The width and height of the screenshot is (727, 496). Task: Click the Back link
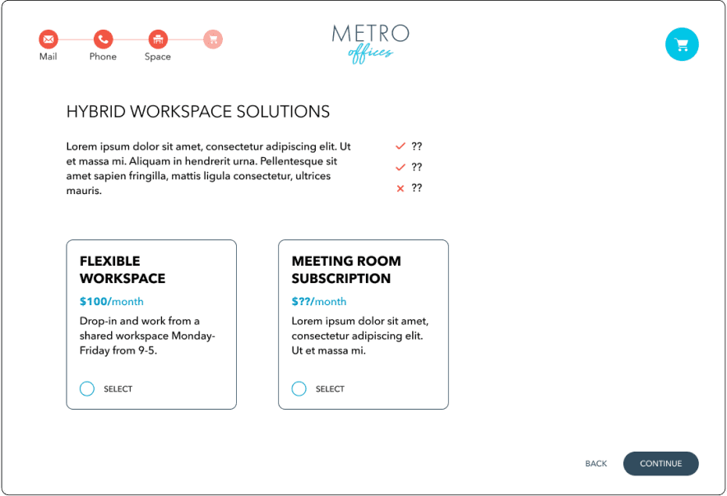click(595, 464)
